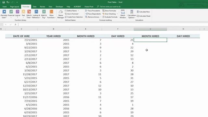Viewport: 208px width, 117px height.
Task: Run Error Checking
Action: coord(109,14)
